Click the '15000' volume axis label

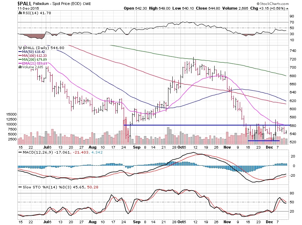click(11, 114)
